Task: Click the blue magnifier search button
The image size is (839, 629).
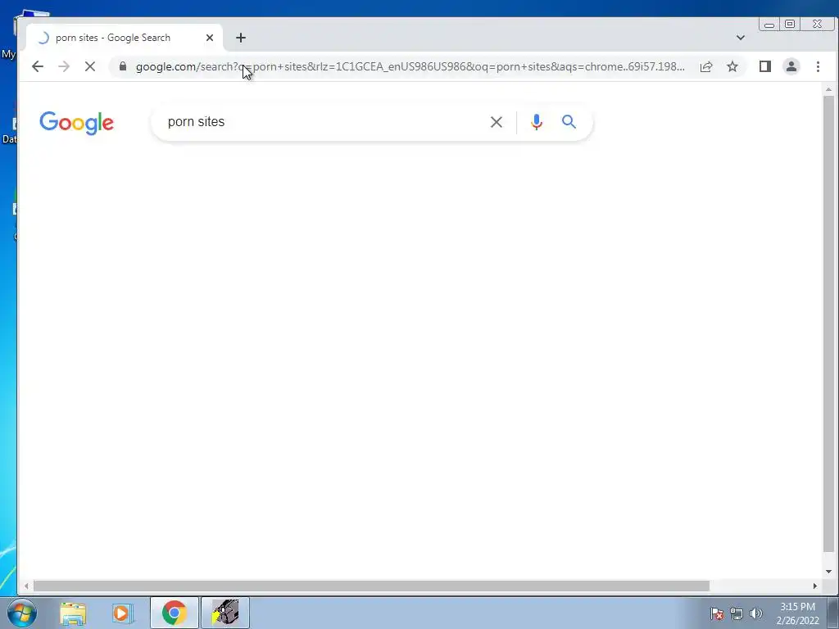Action: click(x=569, y=122)
